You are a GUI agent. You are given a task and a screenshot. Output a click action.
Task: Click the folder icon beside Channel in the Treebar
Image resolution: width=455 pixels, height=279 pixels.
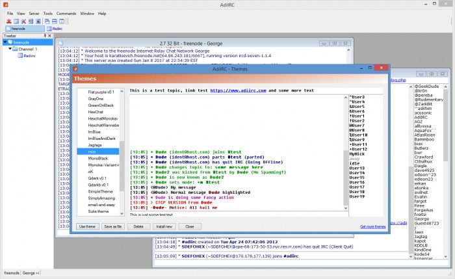[15, 49]
